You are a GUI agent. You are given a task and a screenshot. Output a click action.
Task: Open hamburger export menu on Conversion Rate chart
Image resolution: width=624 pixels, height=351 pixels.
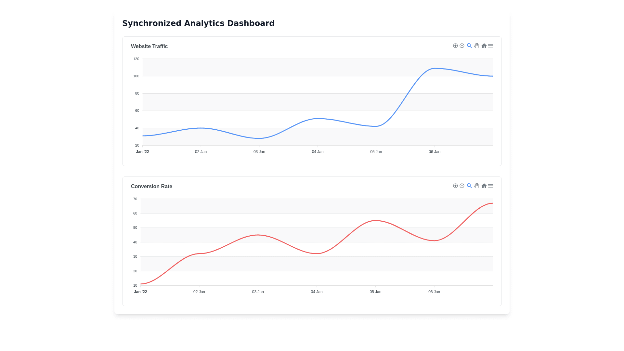pos(491,186)
